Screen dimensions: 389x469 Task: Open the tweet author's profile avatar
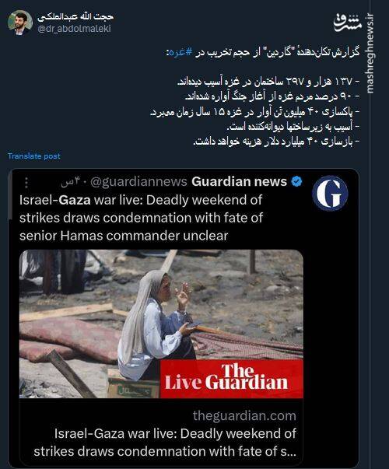coord(20,23)
